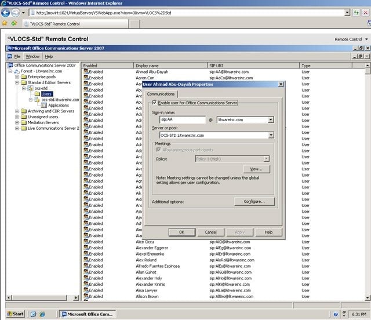Sort list by SIP URI column
This screenshot has width=371, height=320.
pos(253,66)
